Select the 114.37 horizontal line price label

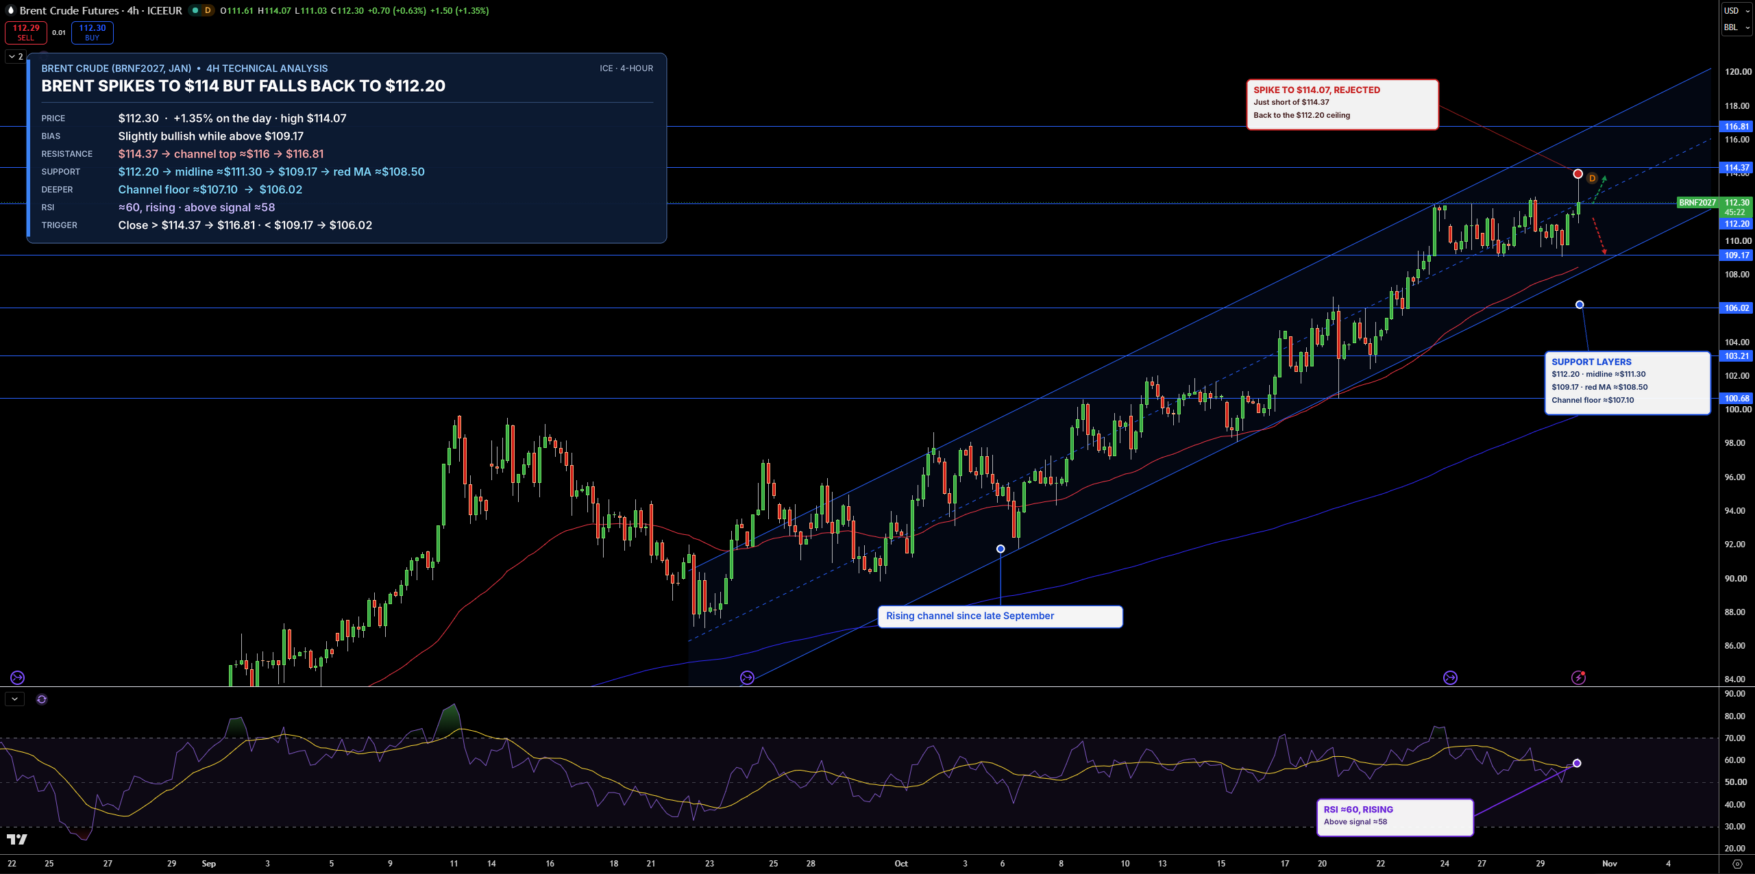(1736, 168)
